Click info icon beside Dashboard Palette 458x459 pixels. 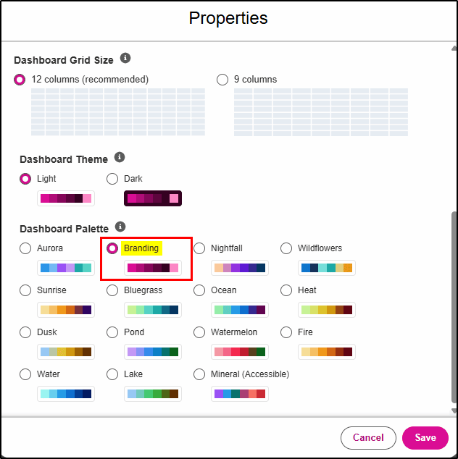tap(120, 227)
